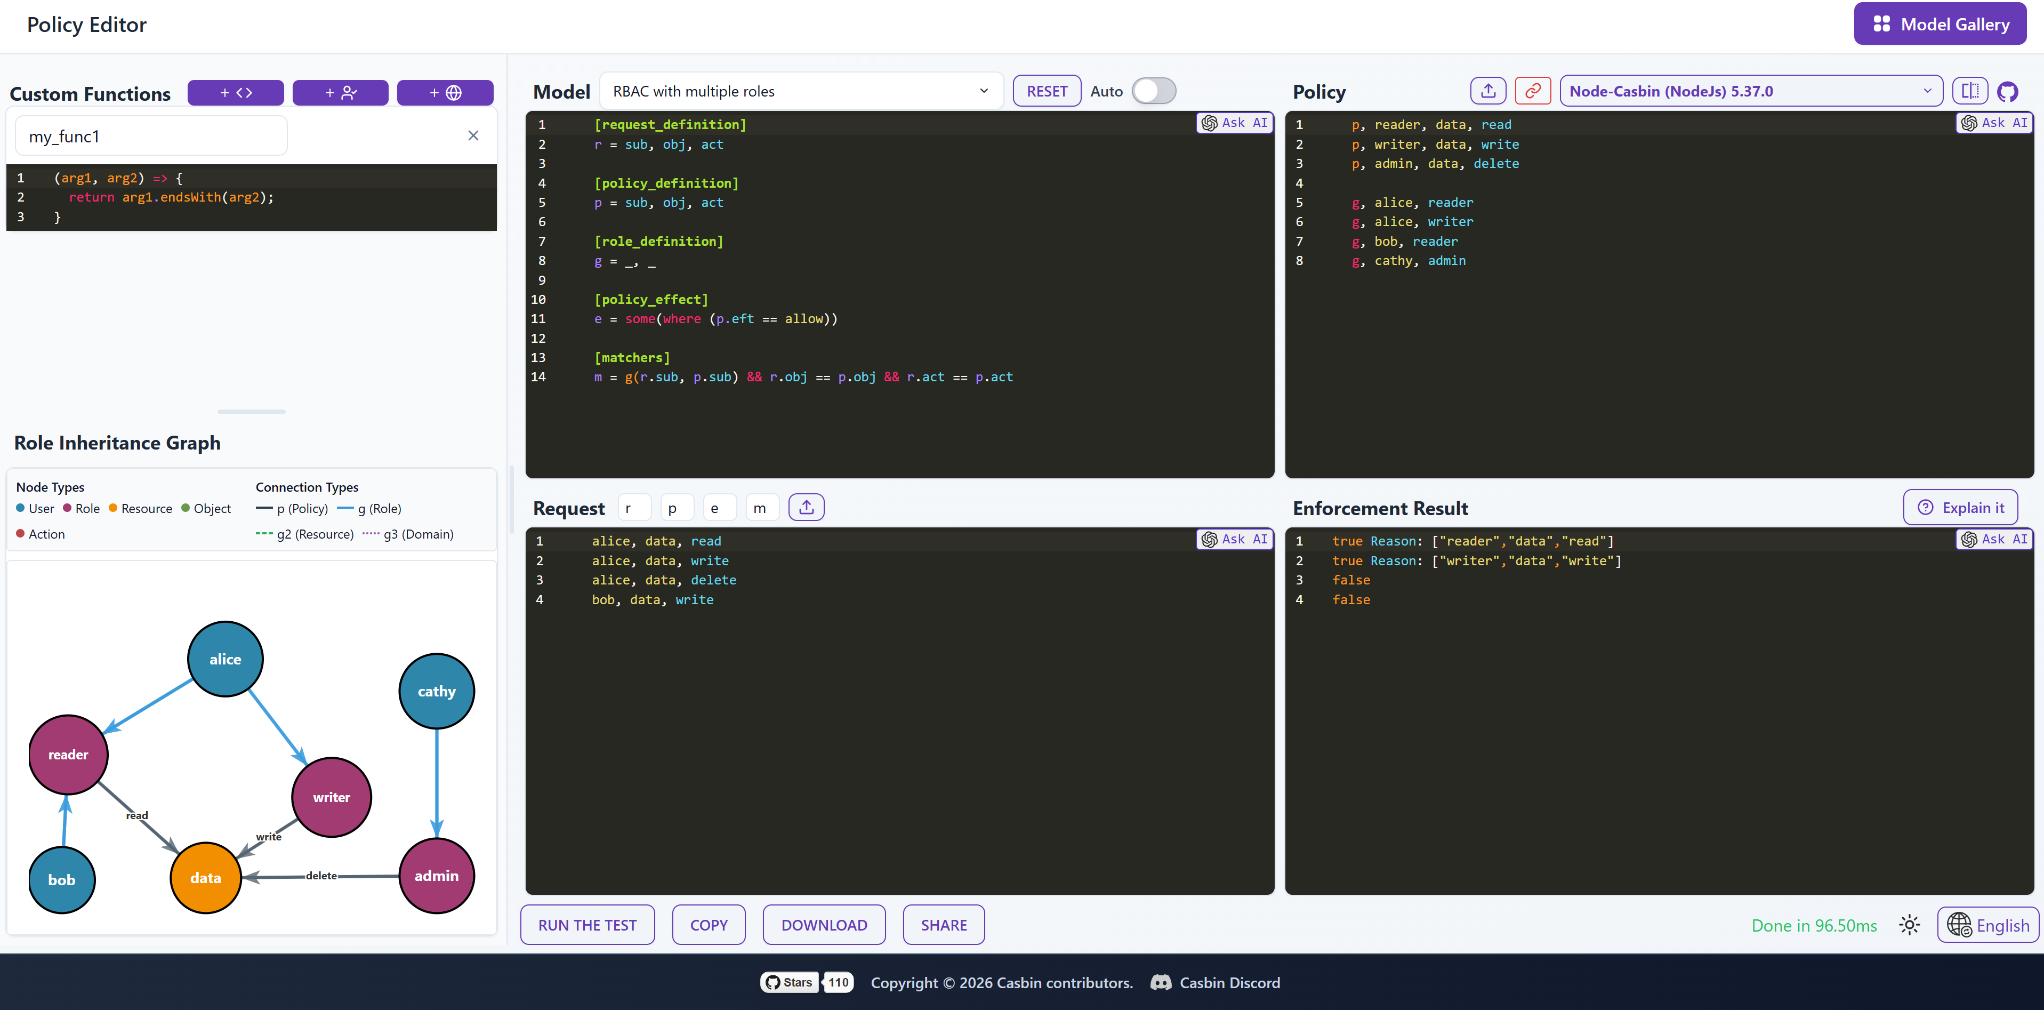The width and height of the screenshot is (2044, 1010).
Task: Open the Node-Casbin version dropdown
Action: [1750, 91]
